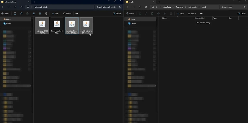Toggle Details pane in mods window
The height and width of the screenshot is (123, 248).
coord(242,13)
